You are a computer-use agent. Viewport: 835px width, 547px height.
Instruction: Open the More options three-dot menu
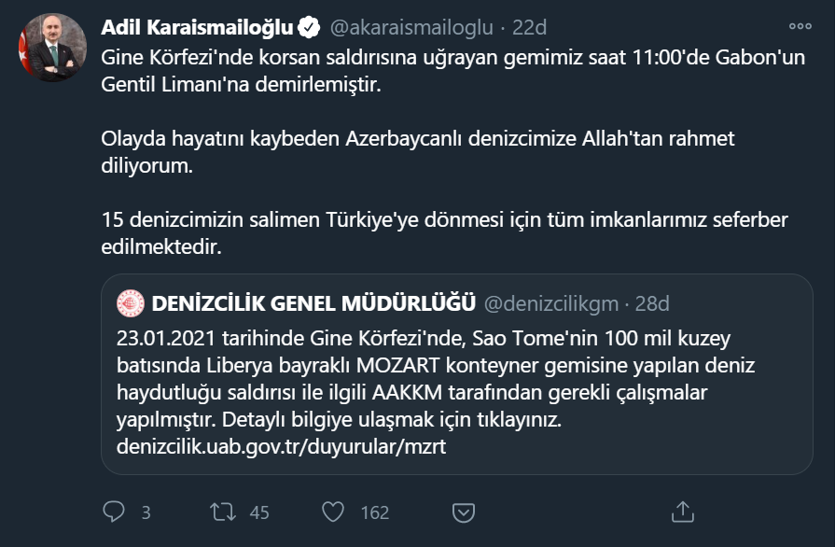coord(800,25)
